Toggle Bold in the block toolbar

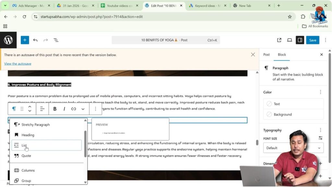[x=55, y=109]
